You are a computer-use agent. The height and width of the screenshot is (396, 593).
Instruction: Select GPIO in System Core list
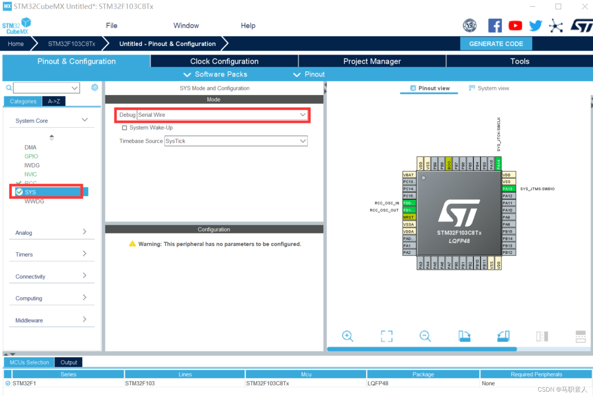click(x=31, y=156)
